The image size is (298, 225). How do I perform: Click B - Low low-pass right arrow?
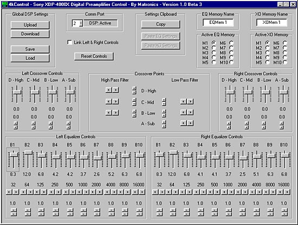(190, 112)
